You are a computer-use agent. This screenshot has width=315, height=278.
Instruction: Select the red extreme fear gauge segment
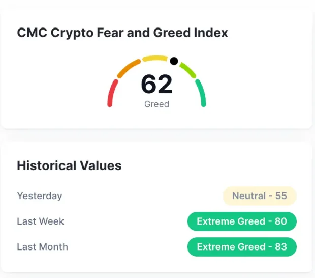(112, 93)
